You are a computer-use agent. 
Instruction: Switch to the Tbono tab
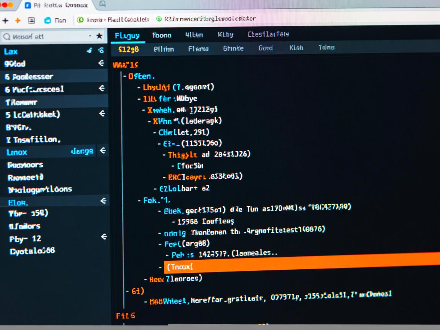click(162, 35)
